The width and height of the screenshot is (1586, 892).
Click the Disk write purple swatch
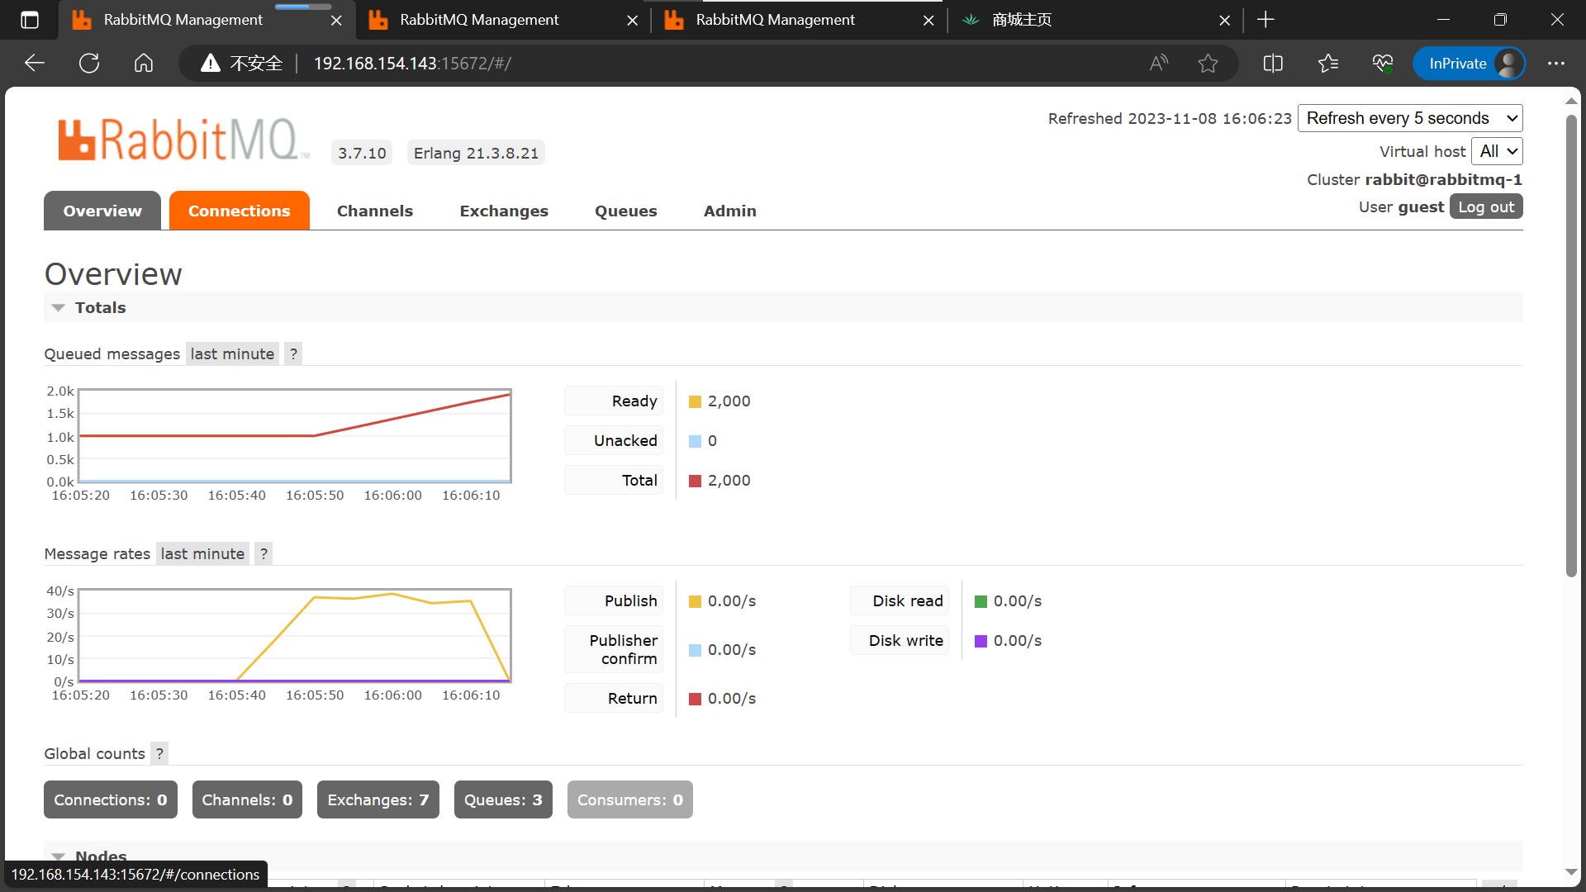981,641
